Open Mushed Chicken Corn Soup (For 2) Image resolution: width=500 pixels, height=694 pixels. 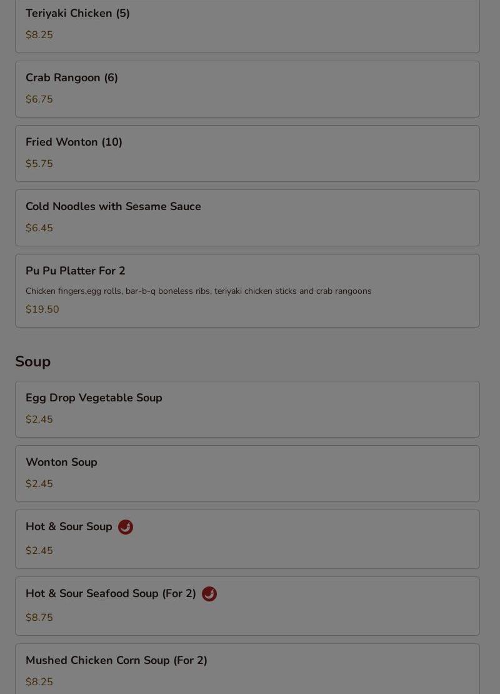click(x=247, y=669)
